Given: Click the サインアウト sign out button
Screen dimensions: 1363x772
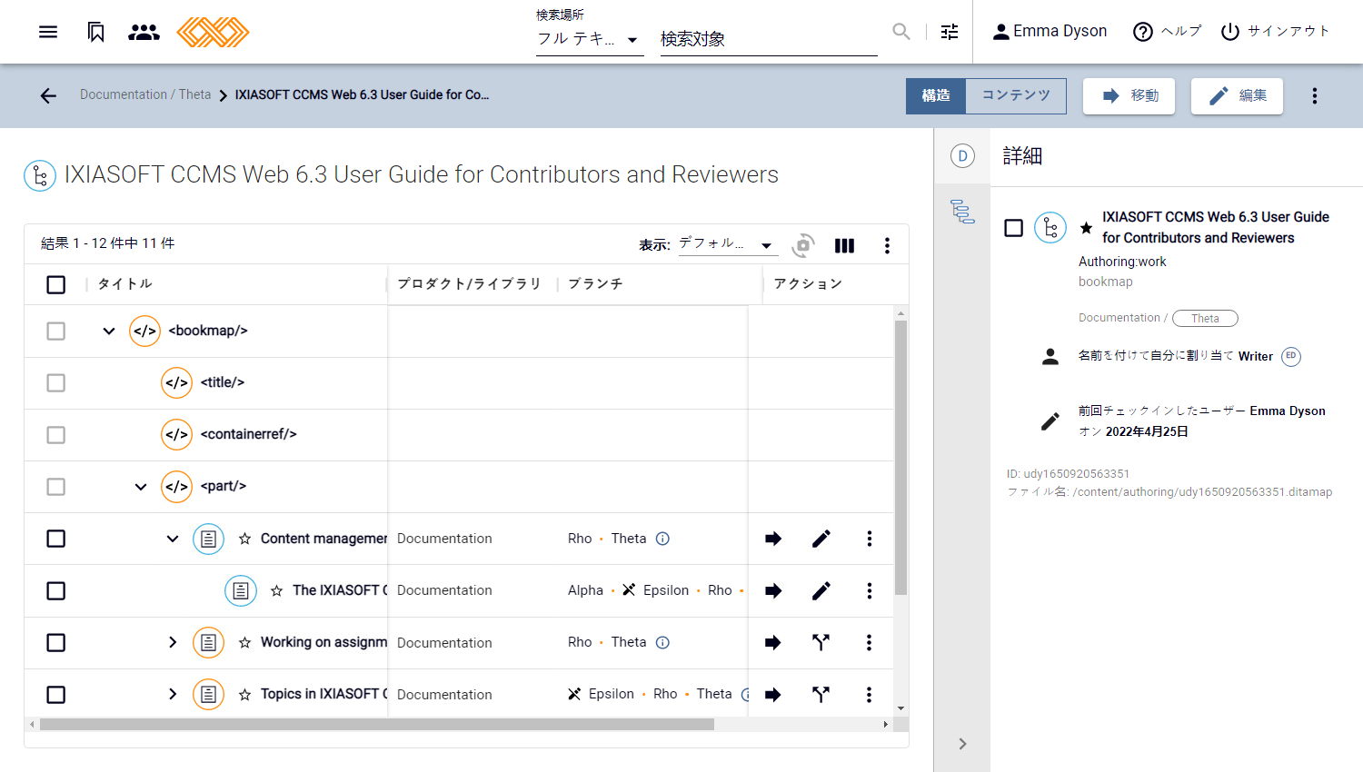Looking at the screenshot, I should (x=1275, y=32).
